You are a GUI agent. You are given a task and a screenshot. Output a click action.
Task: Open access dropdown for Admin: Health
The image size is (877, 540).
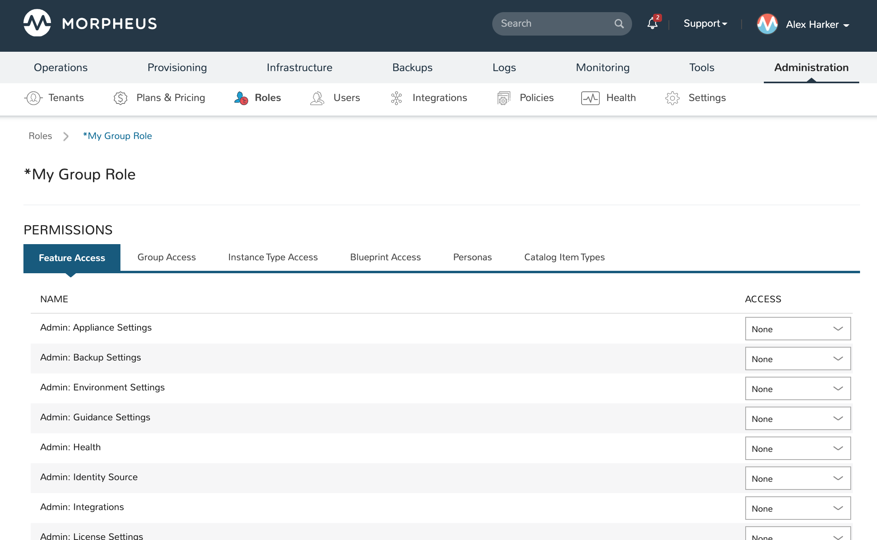point(797,449)
